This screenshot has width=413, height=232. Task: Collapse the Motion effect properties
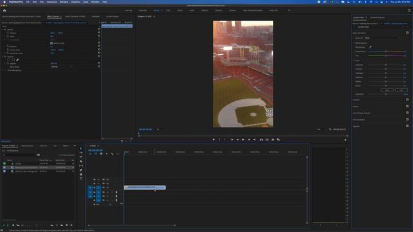pos(3,30)
